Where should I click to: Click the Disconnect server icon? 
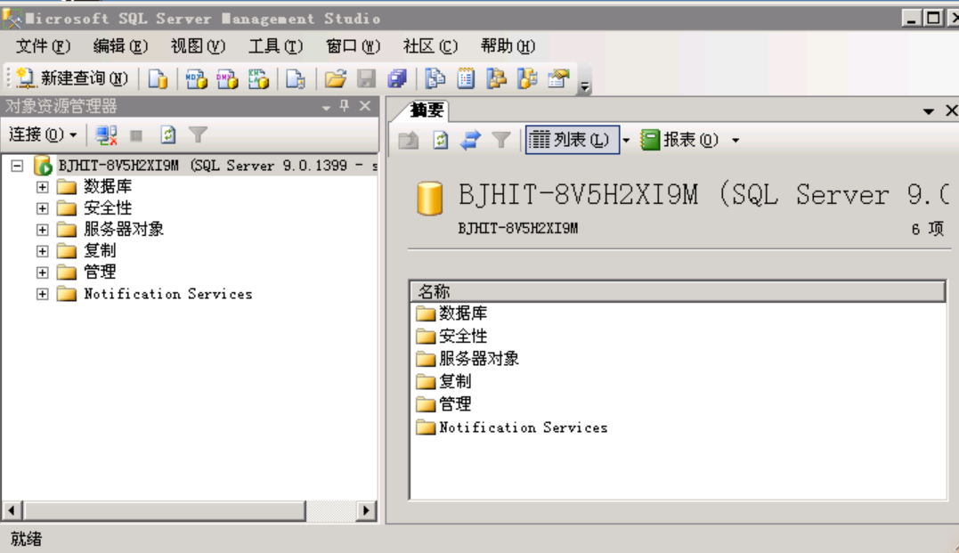click(x=107, y=135)
